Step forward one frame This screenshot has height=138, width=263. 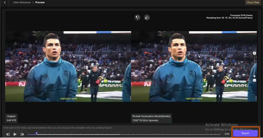[22, 134]
